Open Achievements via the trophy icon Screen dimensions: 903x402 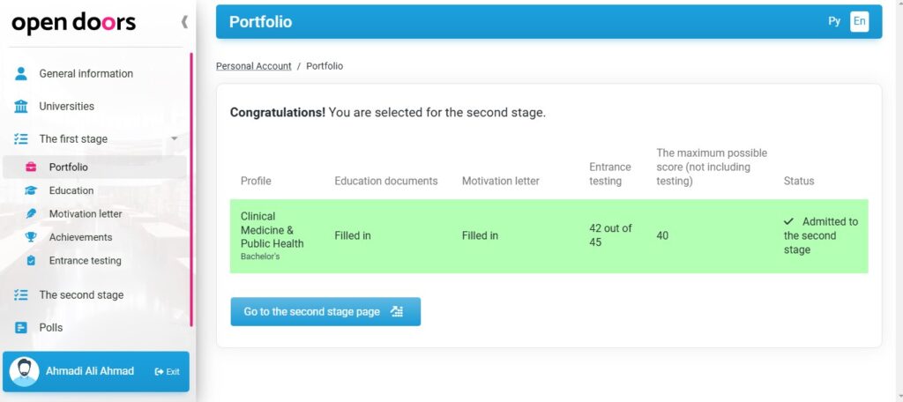[31, 237]
